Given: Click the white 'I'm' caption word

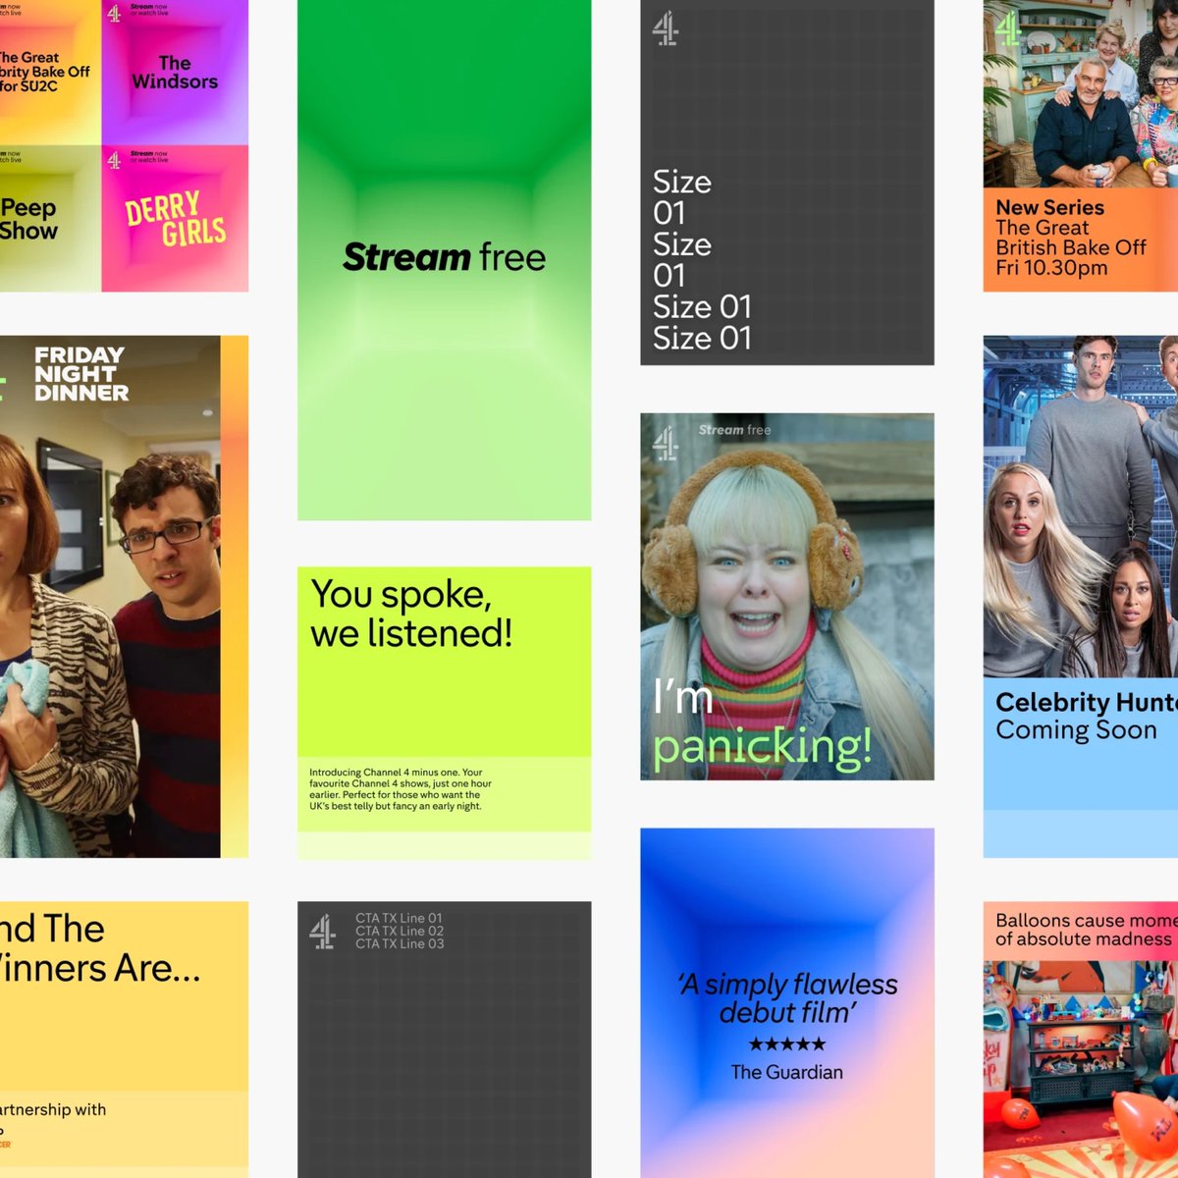Looking at the screenshot, I should pyautogui.click(x=683, y=697).
